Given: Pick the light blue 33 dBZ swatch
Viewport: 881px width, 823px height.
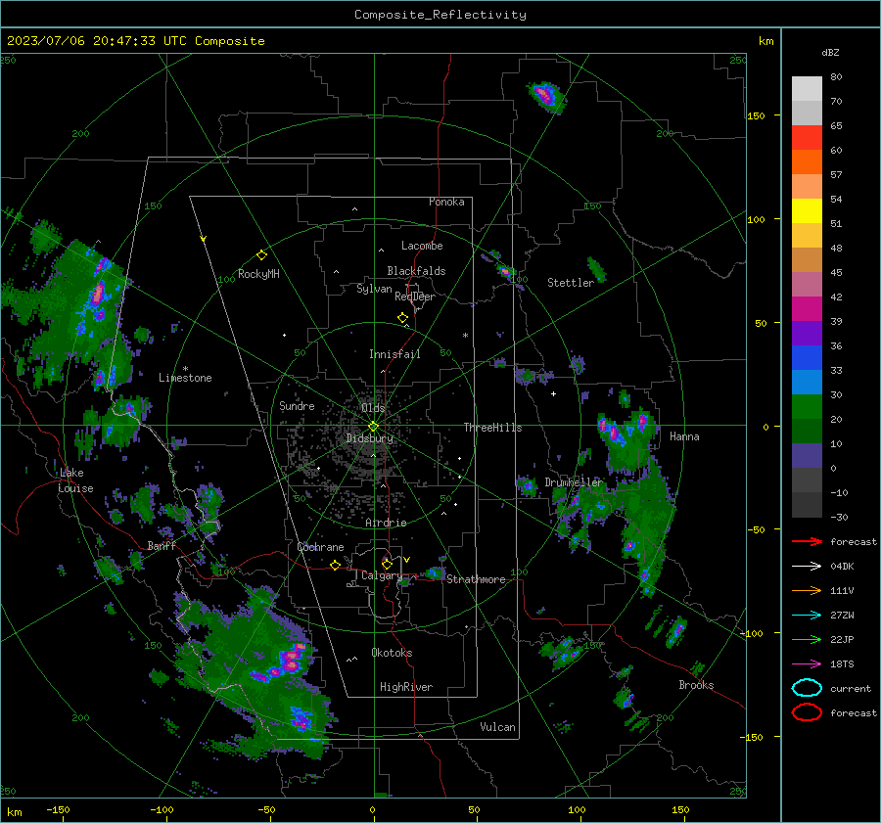Looking at the screenshot, I should (x=807, y=382).
